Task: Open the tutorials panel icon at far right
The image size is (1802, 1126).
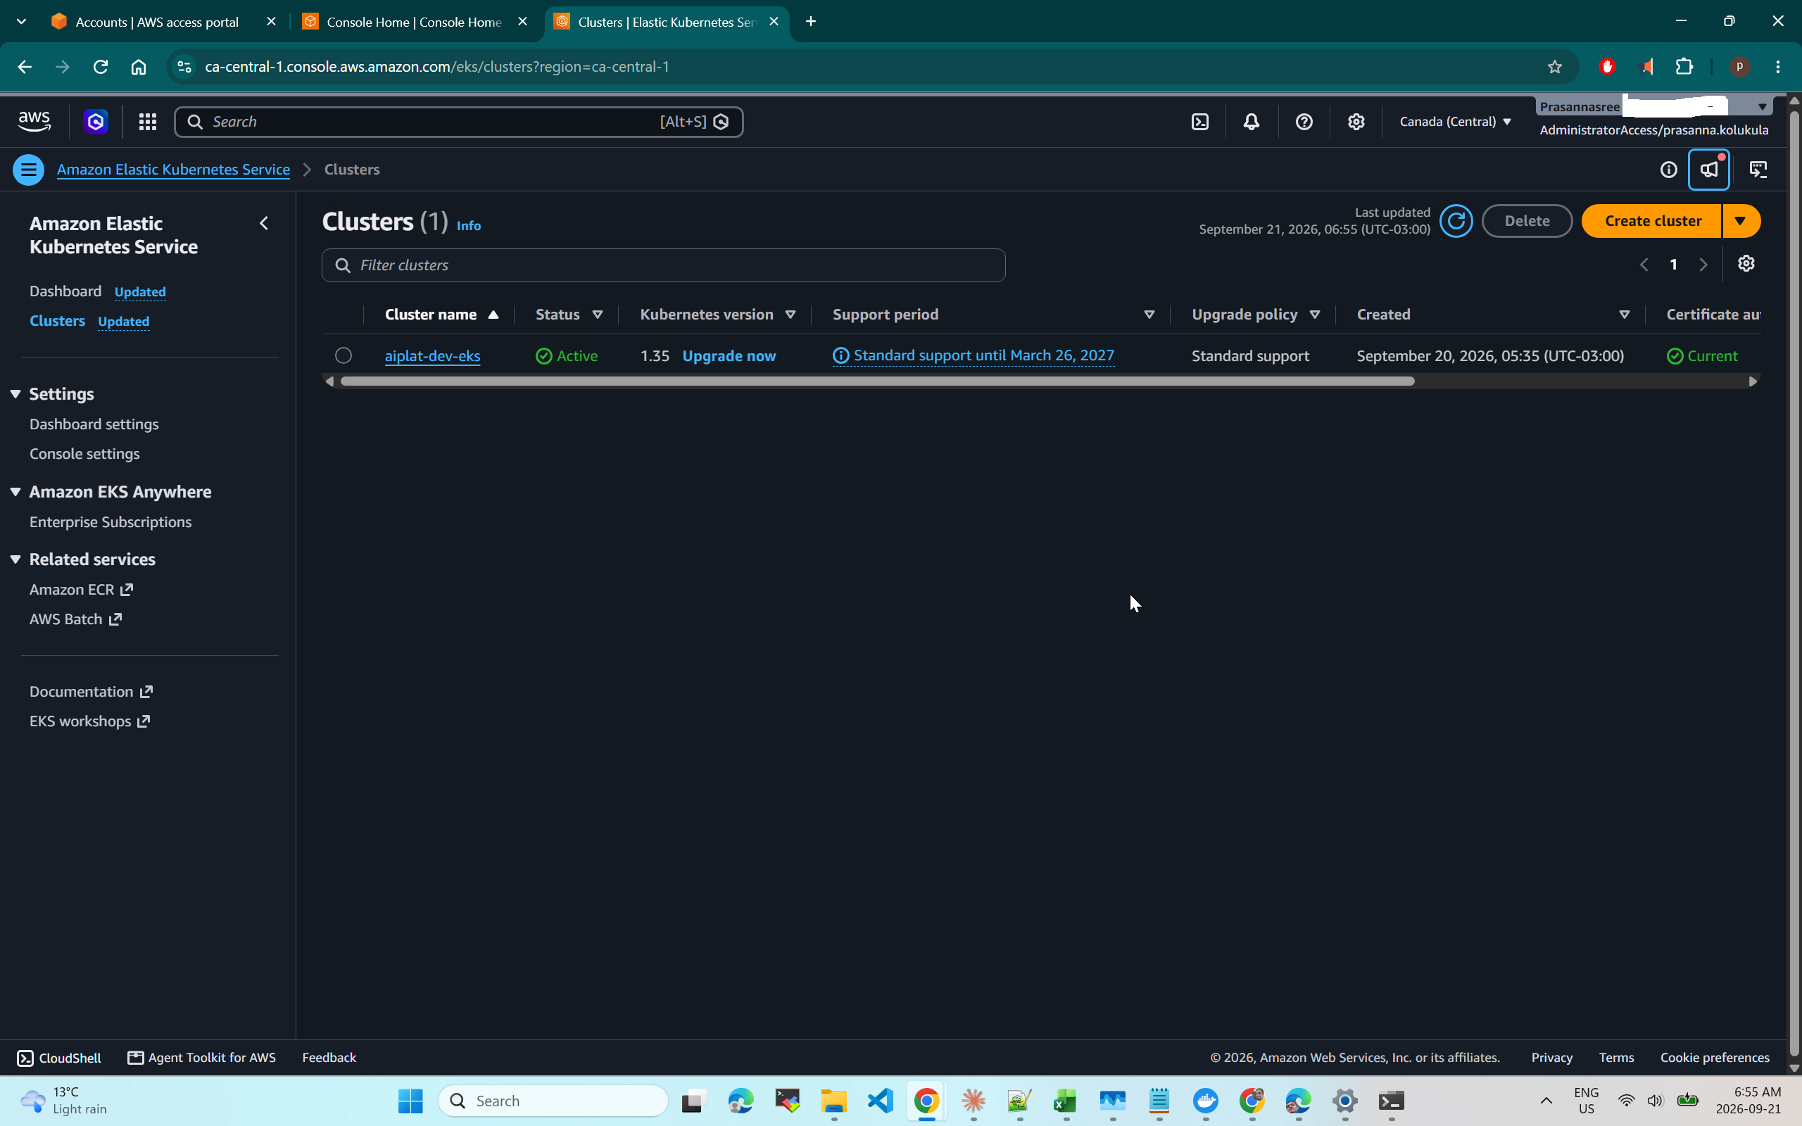Action: tap(1759, 170)
